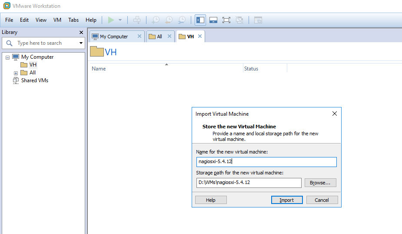Screen dimensions: 402x234
Task: Close the Import Virtual Machine dialog
Action: (x=335, y=114)
